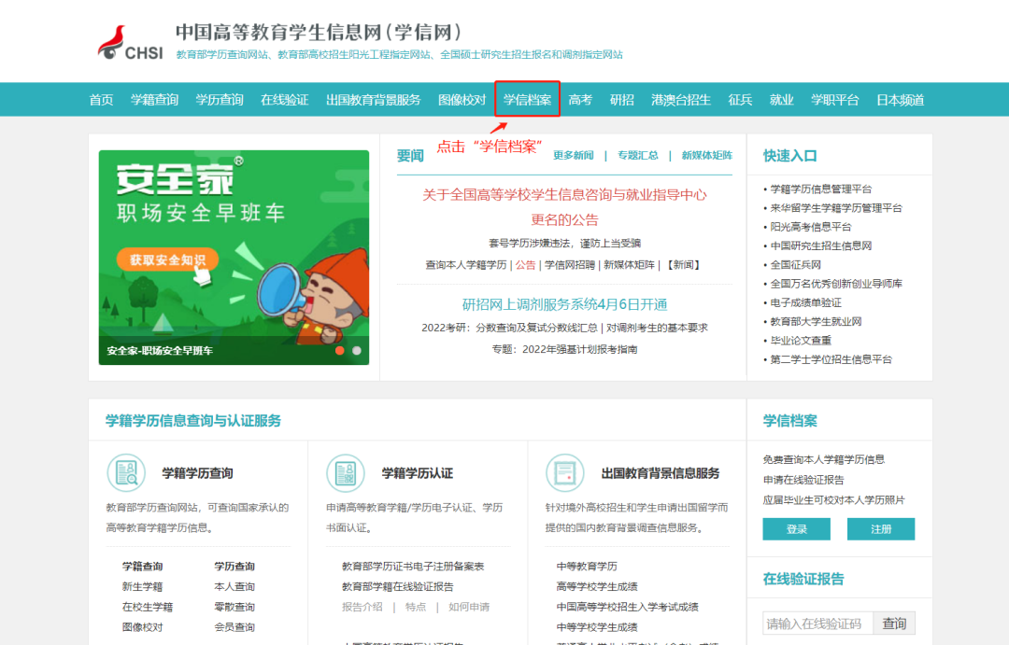This screenshot has width=1009, height=645.
Task: Click the 安全家 banner image
Action: tap(234, 258)
